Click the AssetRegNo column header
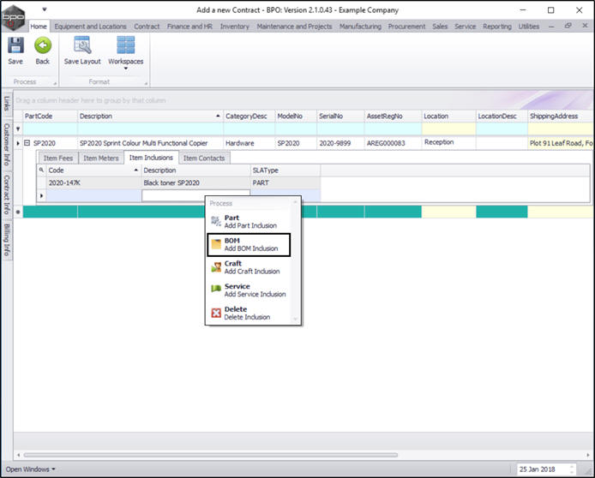 [393, 116]
